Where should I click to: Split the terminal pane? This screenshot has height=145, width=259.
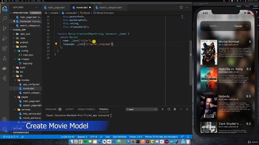[x=169, y=109]
